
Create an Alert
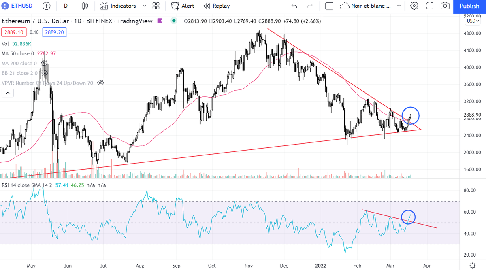tap(183, 6)
